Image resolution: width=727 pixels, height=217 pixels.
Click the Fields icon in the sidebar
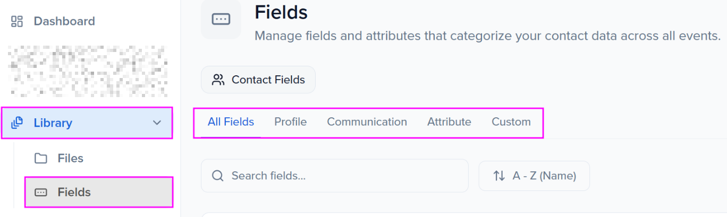[x=40, y=192]
